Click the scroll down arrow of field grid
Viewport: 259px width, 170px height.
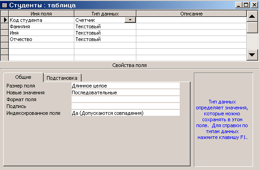tap(252, 55)
